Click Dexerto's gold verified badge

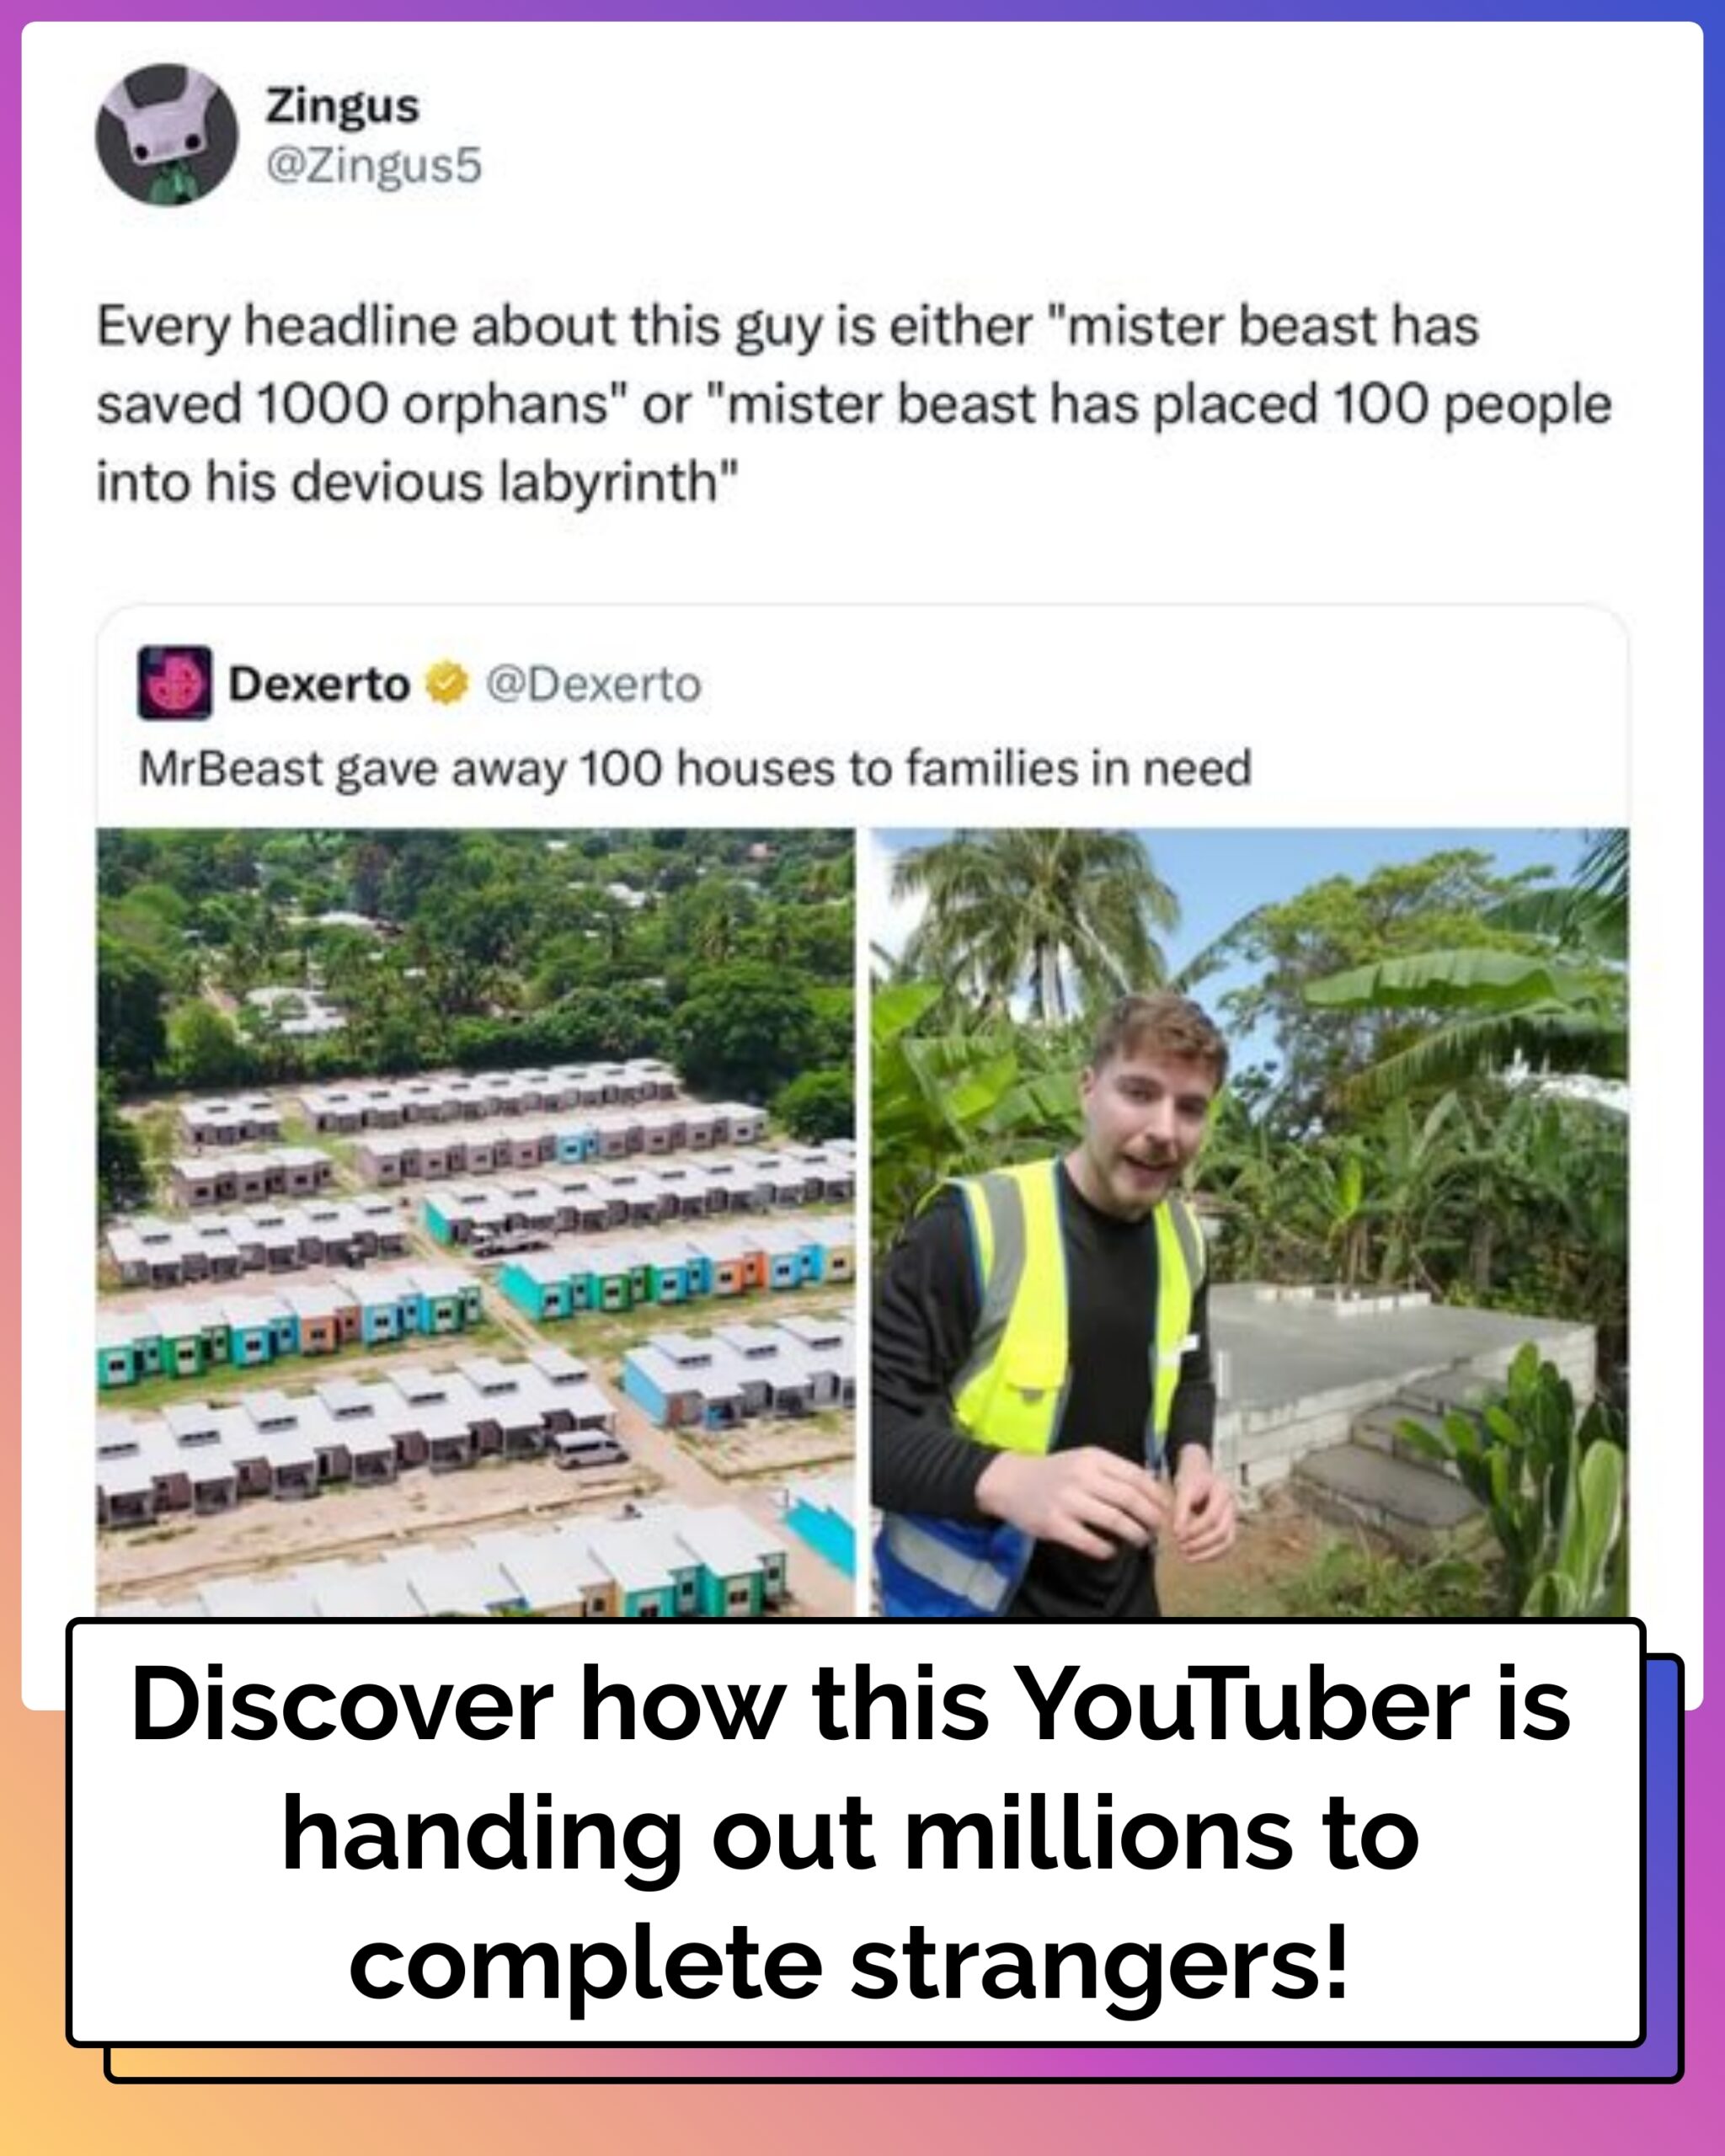[x=447, y=684]
